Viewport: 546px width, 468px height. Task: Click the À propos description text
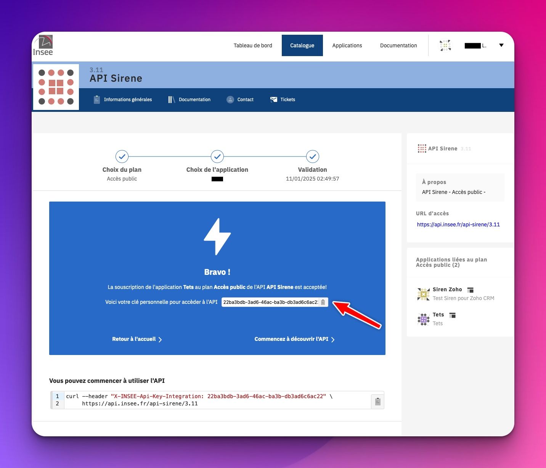pyautogui.click(x=454, y=192)
